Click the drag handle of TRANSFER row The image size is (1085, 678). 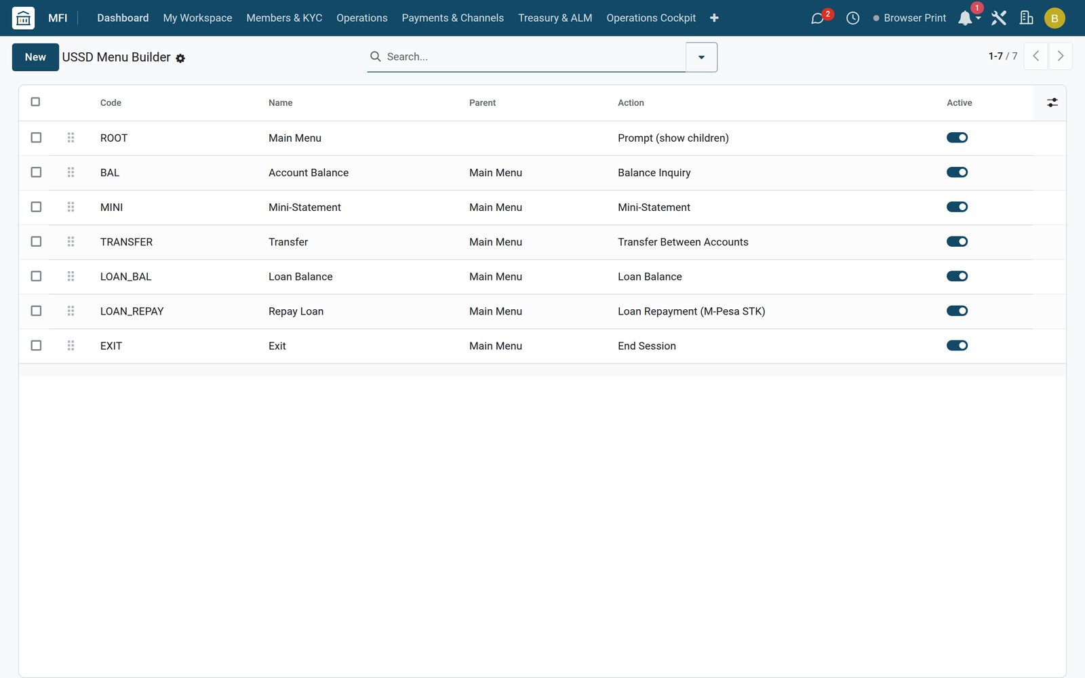[71, 241]
